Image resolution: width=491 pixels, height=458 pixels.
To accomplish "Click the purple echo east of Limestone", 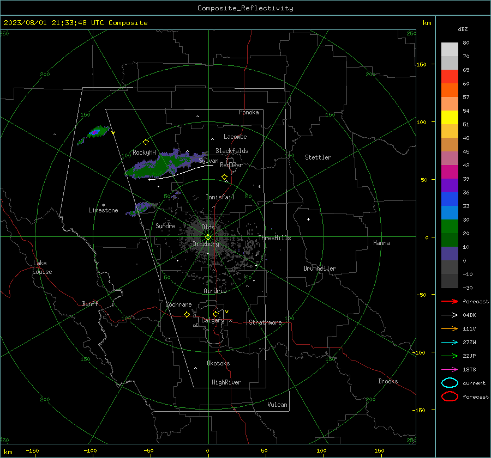I will point(141,208).
